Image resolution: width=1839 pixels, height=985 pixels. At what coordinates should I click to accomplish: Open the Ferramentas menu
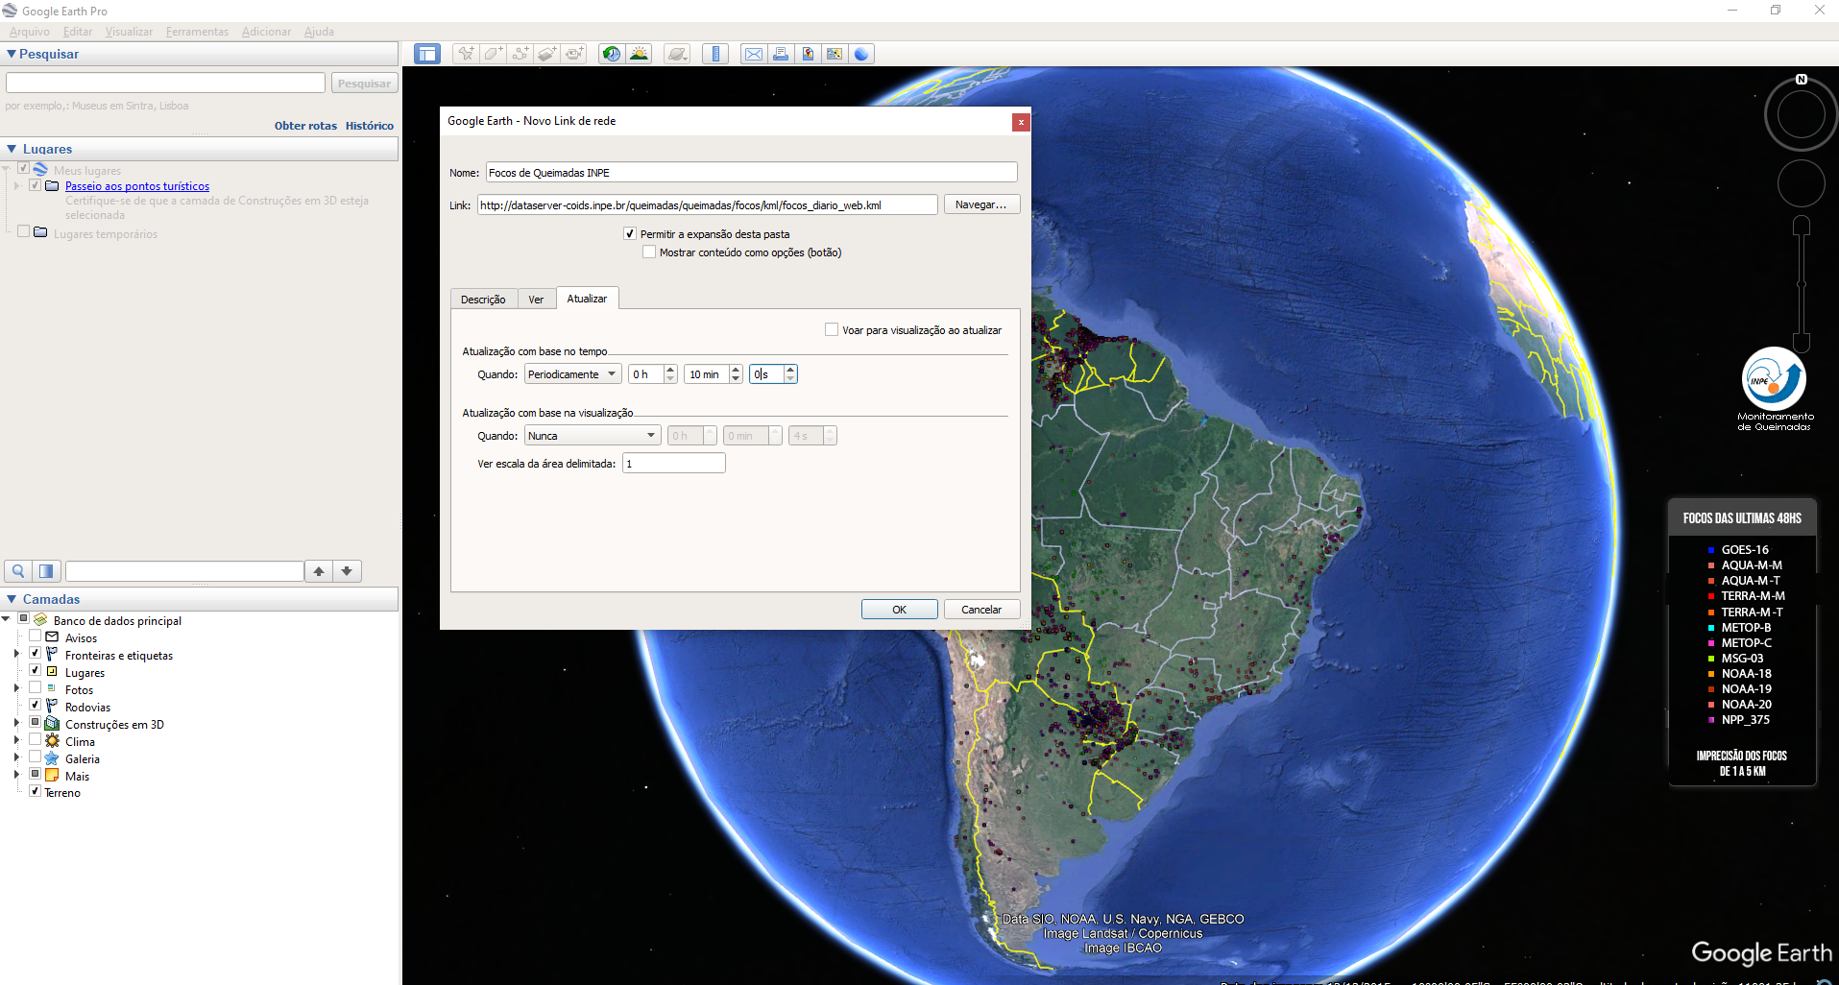197,32
